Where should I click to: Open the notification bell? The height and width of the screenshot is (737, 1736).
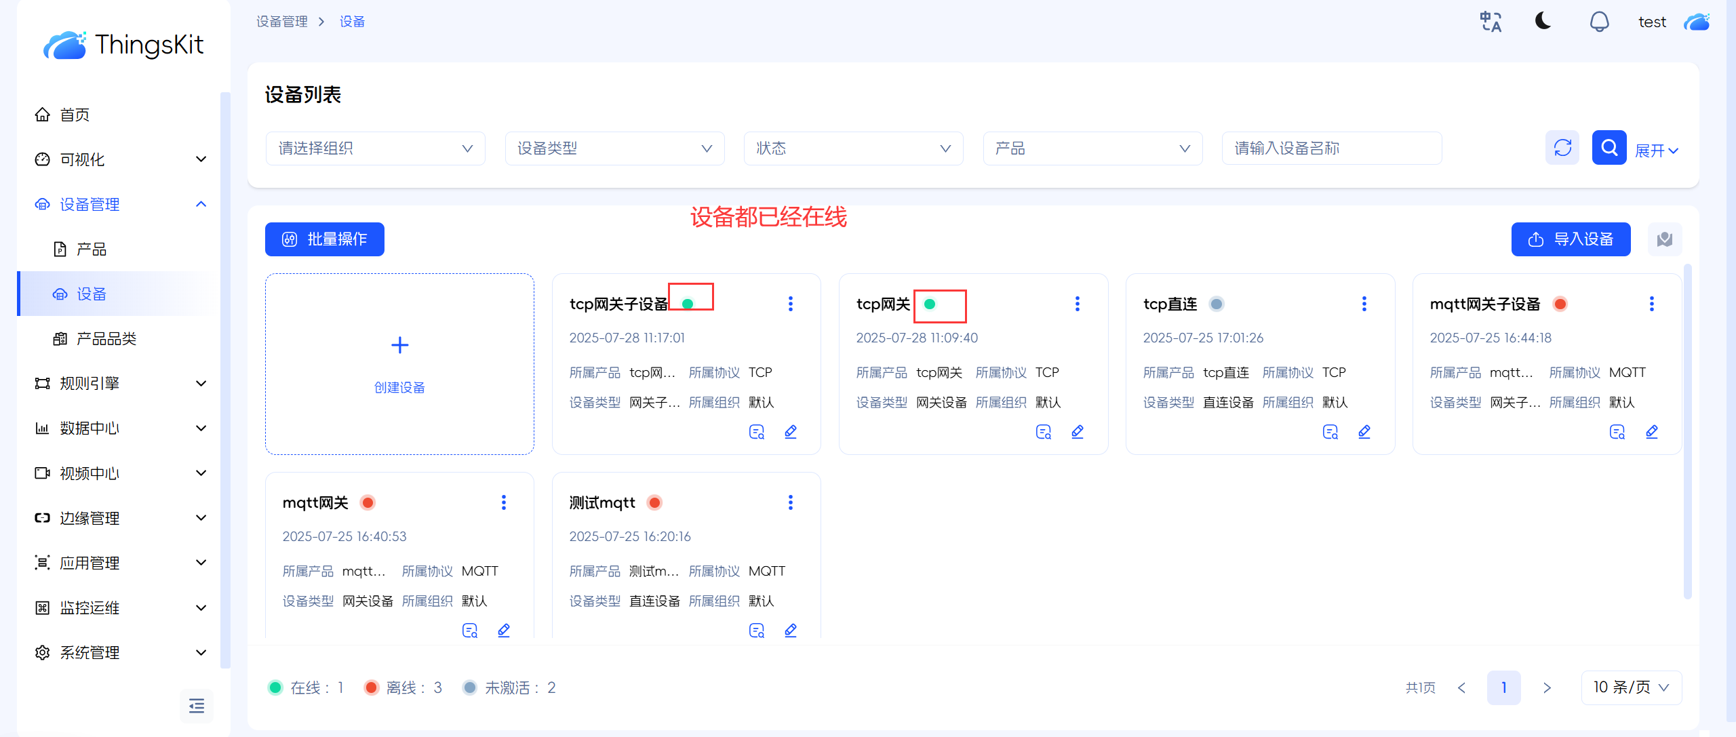coord(1599,22)
